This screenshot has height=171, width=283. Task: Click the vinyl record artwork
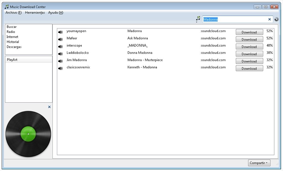(28, 134)
